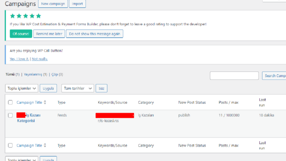The width and height of the screenshot is (286, 161).
Task: Choose Remind me later
Action: (49, 34)
